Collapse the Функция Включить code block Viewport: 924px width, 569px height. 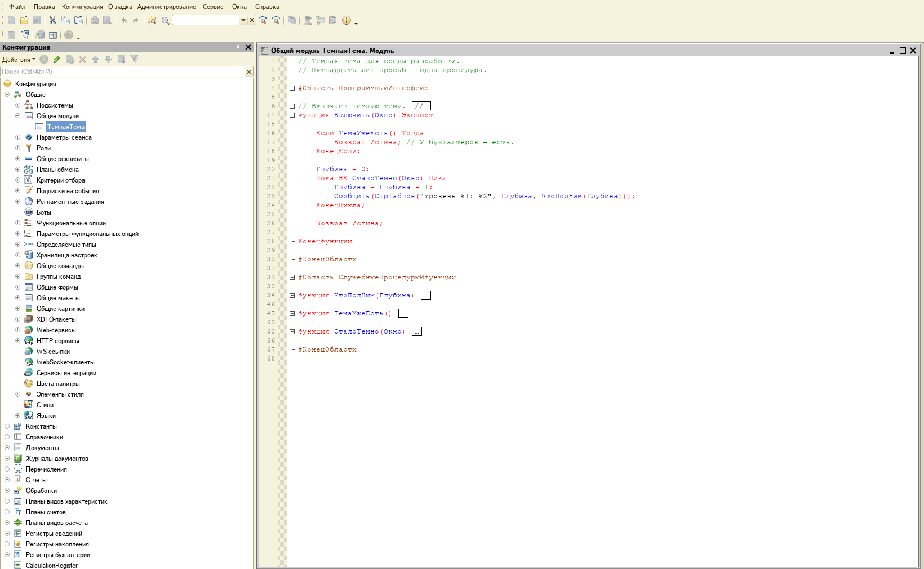click(292, 115)
